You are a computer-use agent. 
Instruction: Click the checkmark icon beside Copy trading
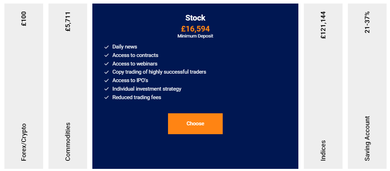(x=106, y=72)
